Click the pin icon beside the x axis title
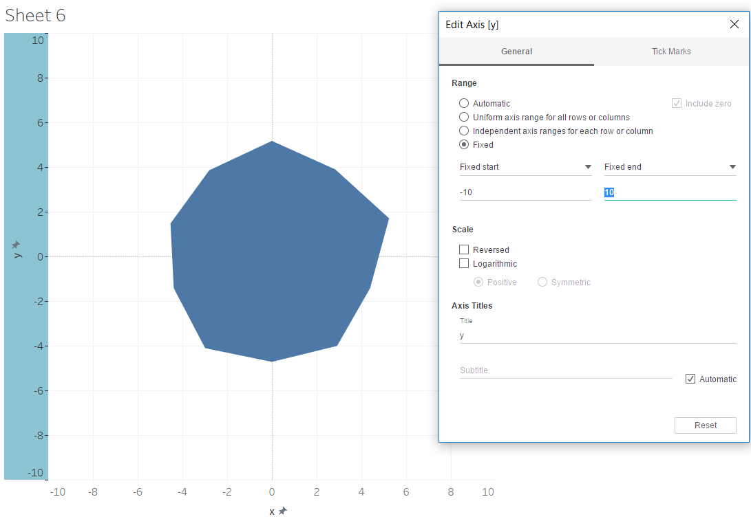The image size is (751, 521). pyautogui.click(x=282, y=511)
